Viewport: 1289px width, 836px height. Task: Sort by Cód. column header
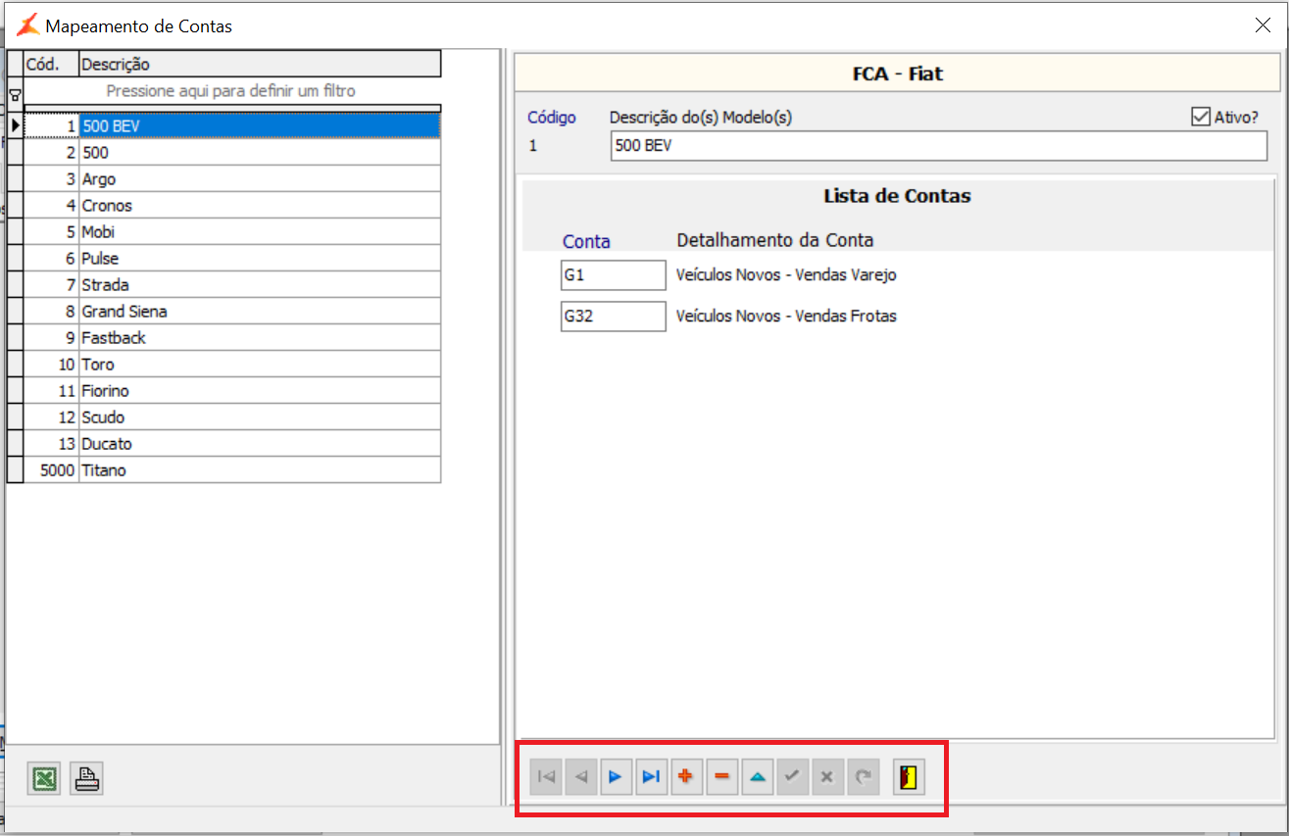click(x=51, y=65)
